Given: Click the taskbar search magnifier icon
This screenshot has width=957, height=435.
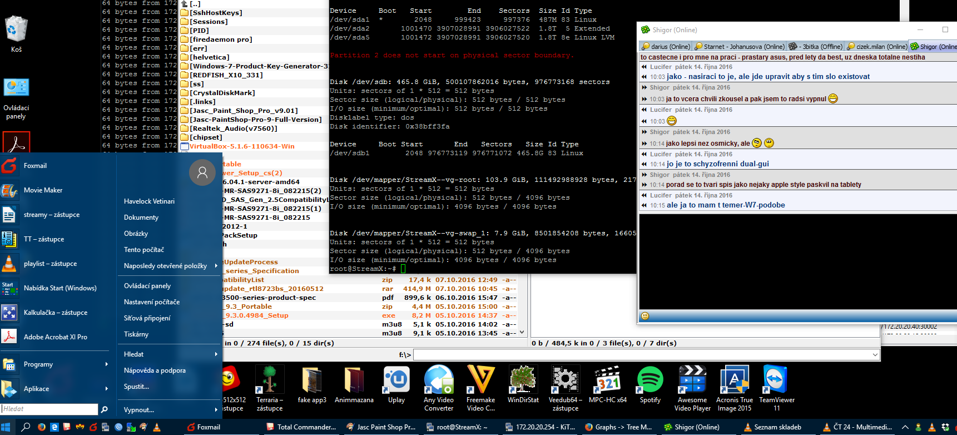Looking at the screenshot, I should (26, 427).
